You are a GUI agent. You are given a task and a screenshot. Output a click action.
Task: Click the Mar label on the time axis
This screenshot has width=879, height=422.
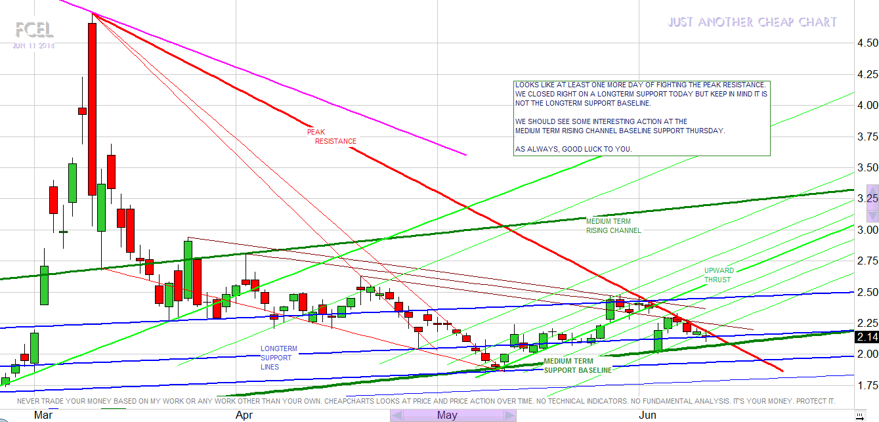point(43,415)
